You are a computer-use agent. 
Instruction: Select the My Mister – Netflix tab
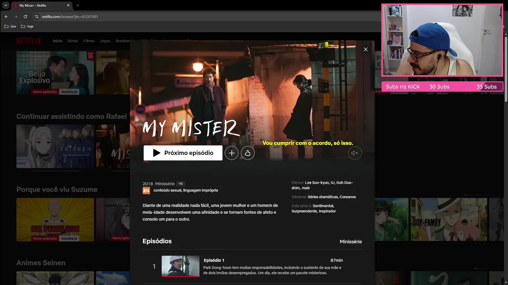click(x=41, y=6)
